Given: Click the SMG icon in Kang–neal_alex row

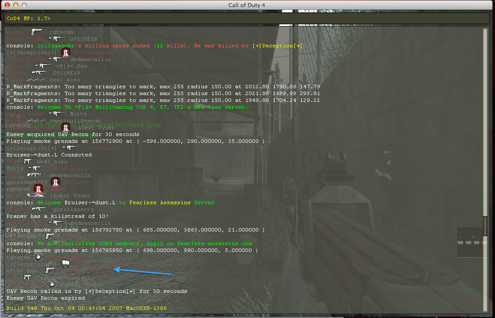Looking at the screenshot, I should [x=28, y=162].
